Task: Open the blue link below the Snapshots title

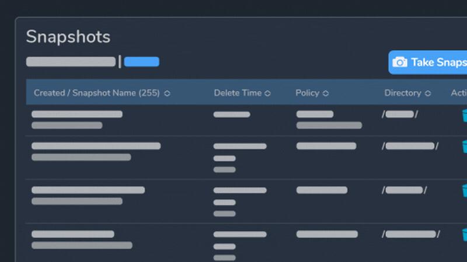Action: coord(141,62)
